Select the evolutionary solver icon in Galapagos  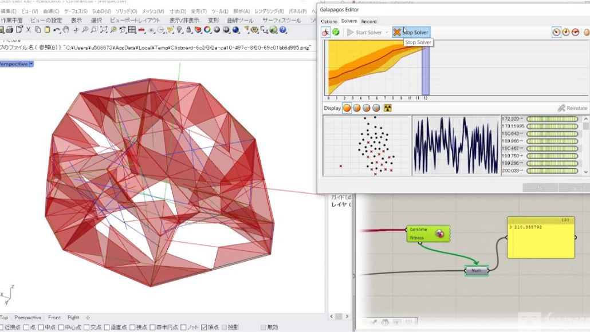325,33
